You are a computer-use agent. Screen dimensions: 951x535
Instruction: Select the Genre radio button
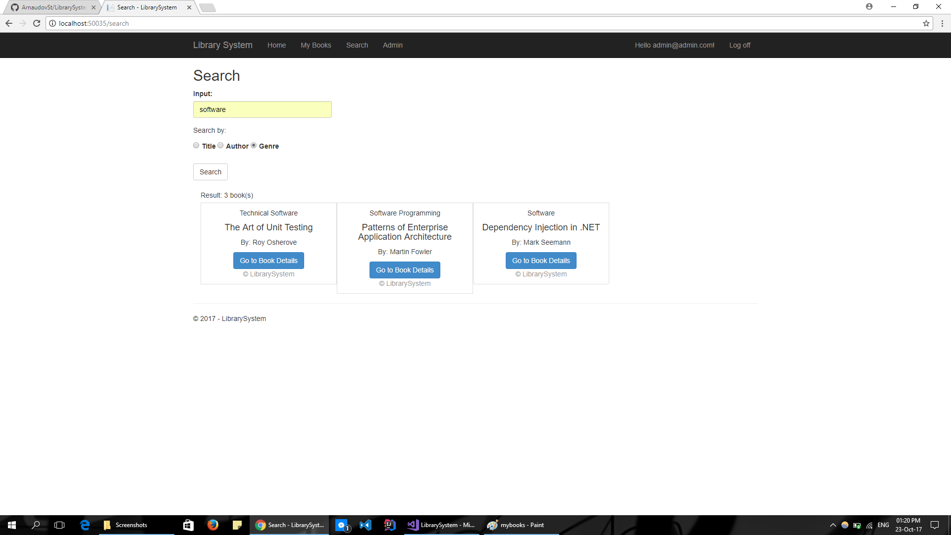(x=254, y=146)
